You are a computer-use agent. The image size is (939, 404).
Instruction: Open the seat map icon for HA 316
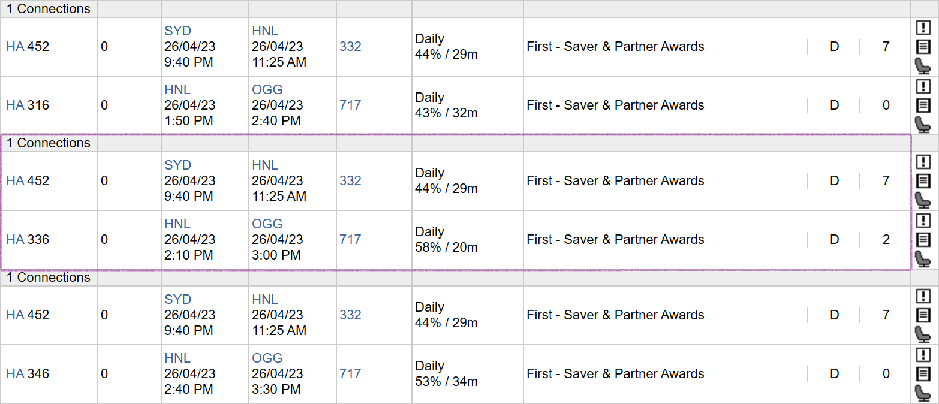(x=923, y=124)
